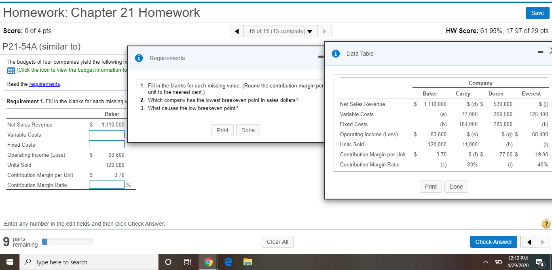
Task: Click the Windows Start button
Action: pos(8,262)
